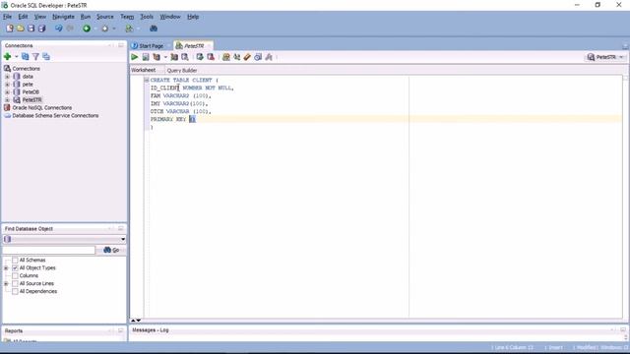The image size is (630, 354).
Task: Run statement with green play icon
Action: click(135, 57)
